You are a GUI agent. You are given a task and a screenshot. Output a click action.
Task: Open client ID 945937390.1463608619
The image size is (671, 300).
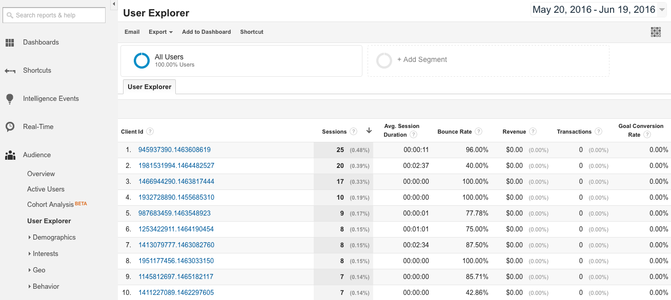pyautogui.click(x=174, y=150)
